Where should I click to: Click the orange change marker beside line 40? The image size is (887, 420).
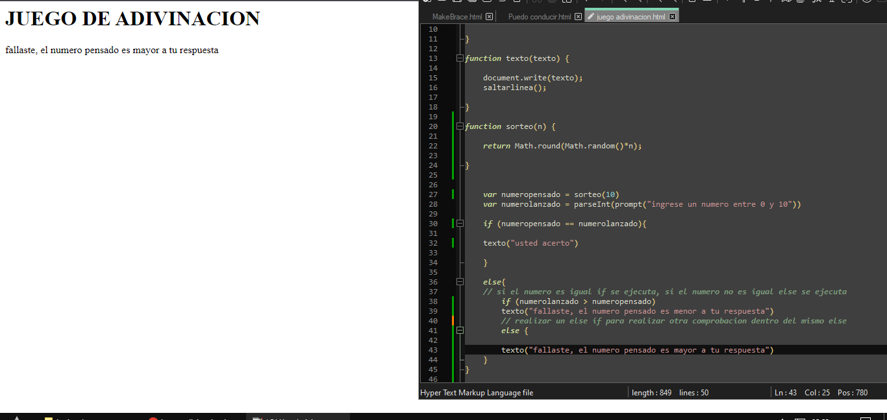pos(453,321)
